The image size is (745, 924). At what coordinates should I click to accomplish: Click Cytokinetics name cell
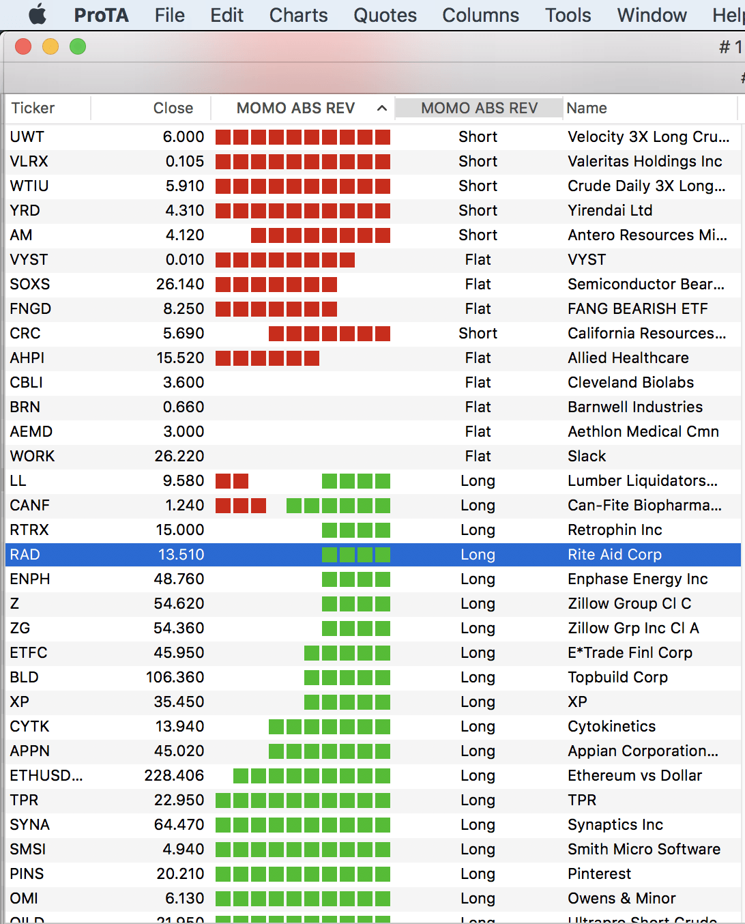point(611,726)
